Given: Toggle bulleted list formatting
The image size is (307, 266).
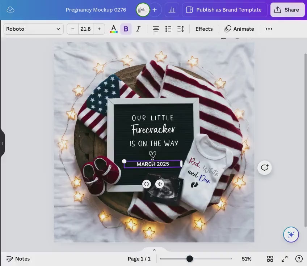Looking at the screenshot, I should pyautogui.click(x=168, y=29).
